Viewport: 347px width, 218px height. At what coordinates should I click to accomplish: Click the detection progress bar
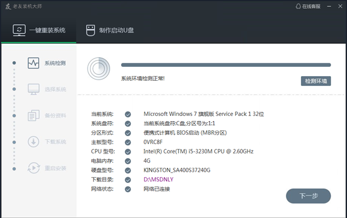(x=226, y=65)
